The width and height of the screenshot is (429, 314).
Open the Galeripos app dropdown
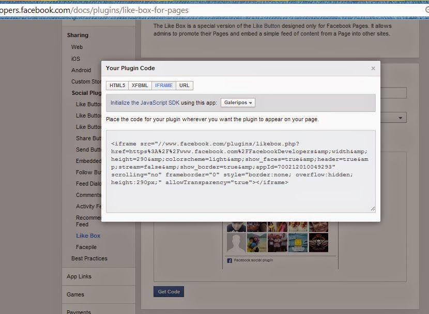pos(238,103)
